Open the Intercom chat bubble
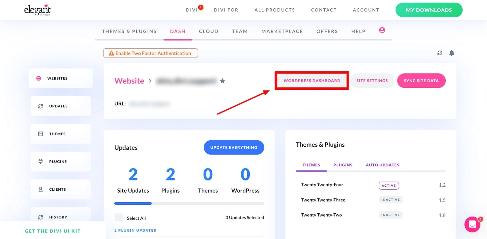487x239 pixels. (472, 225)
